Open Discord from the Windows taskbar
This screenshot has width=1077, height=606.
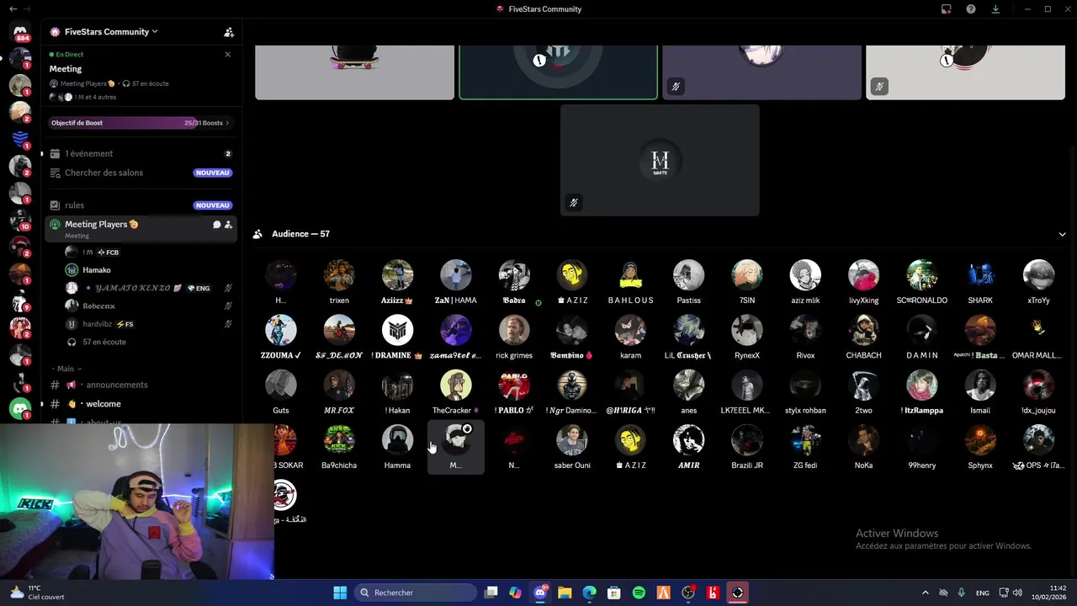(540, 593)
